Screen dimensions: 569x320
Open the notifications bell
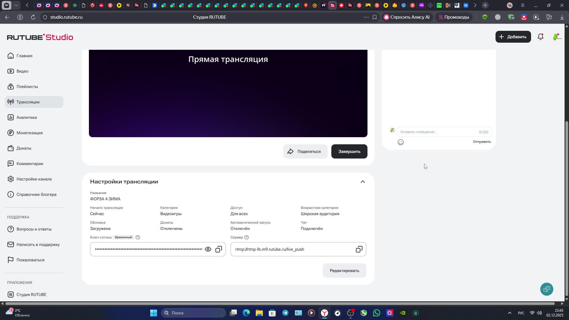[541, 37]
